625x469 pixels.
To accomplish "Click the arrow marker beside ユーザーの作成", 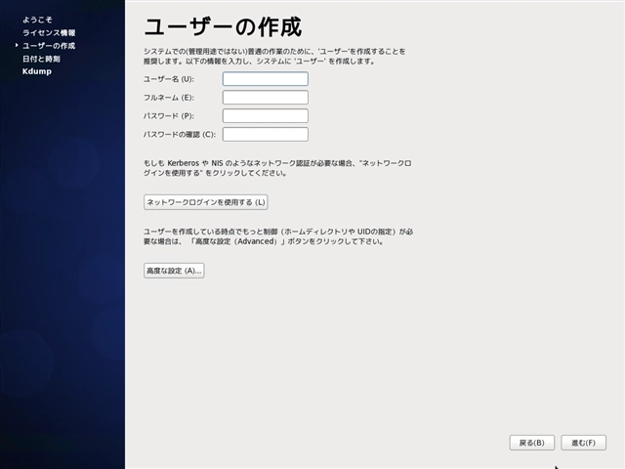I will pyautogui.click(x=17, y=46).
